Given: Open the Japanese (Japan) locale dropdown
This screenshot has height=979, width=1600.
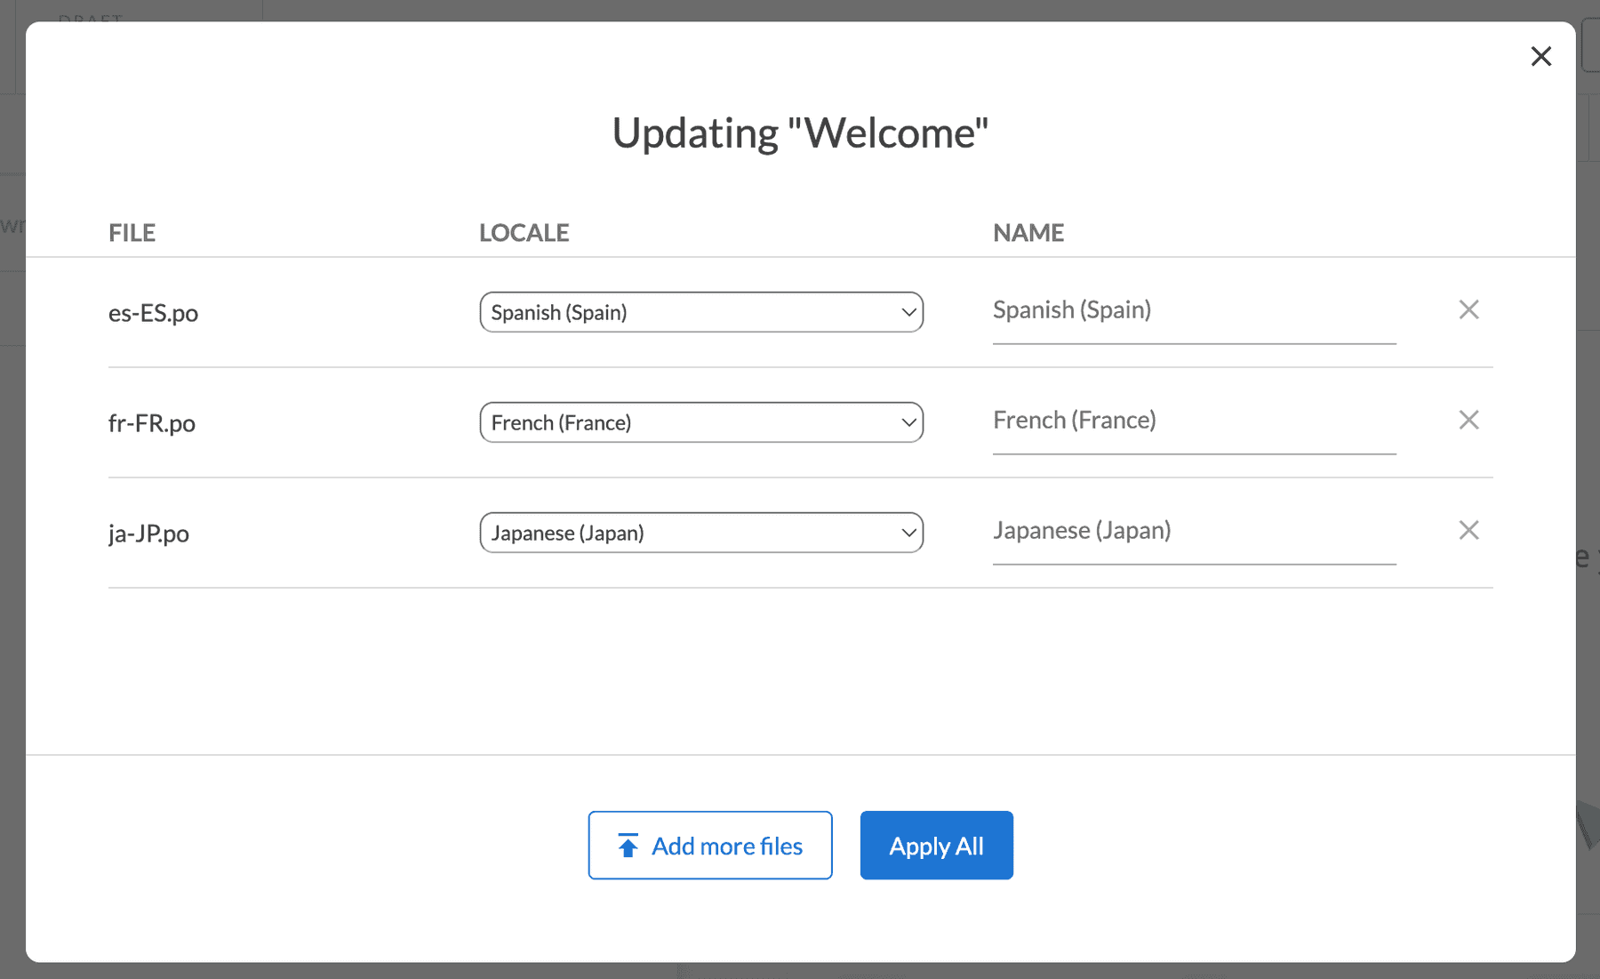Looking at the screenshot, I should (x=701, y=533).
